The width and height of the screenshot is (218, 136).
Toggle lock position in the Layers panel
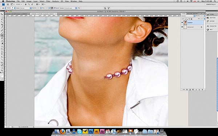tap(190, 19)
